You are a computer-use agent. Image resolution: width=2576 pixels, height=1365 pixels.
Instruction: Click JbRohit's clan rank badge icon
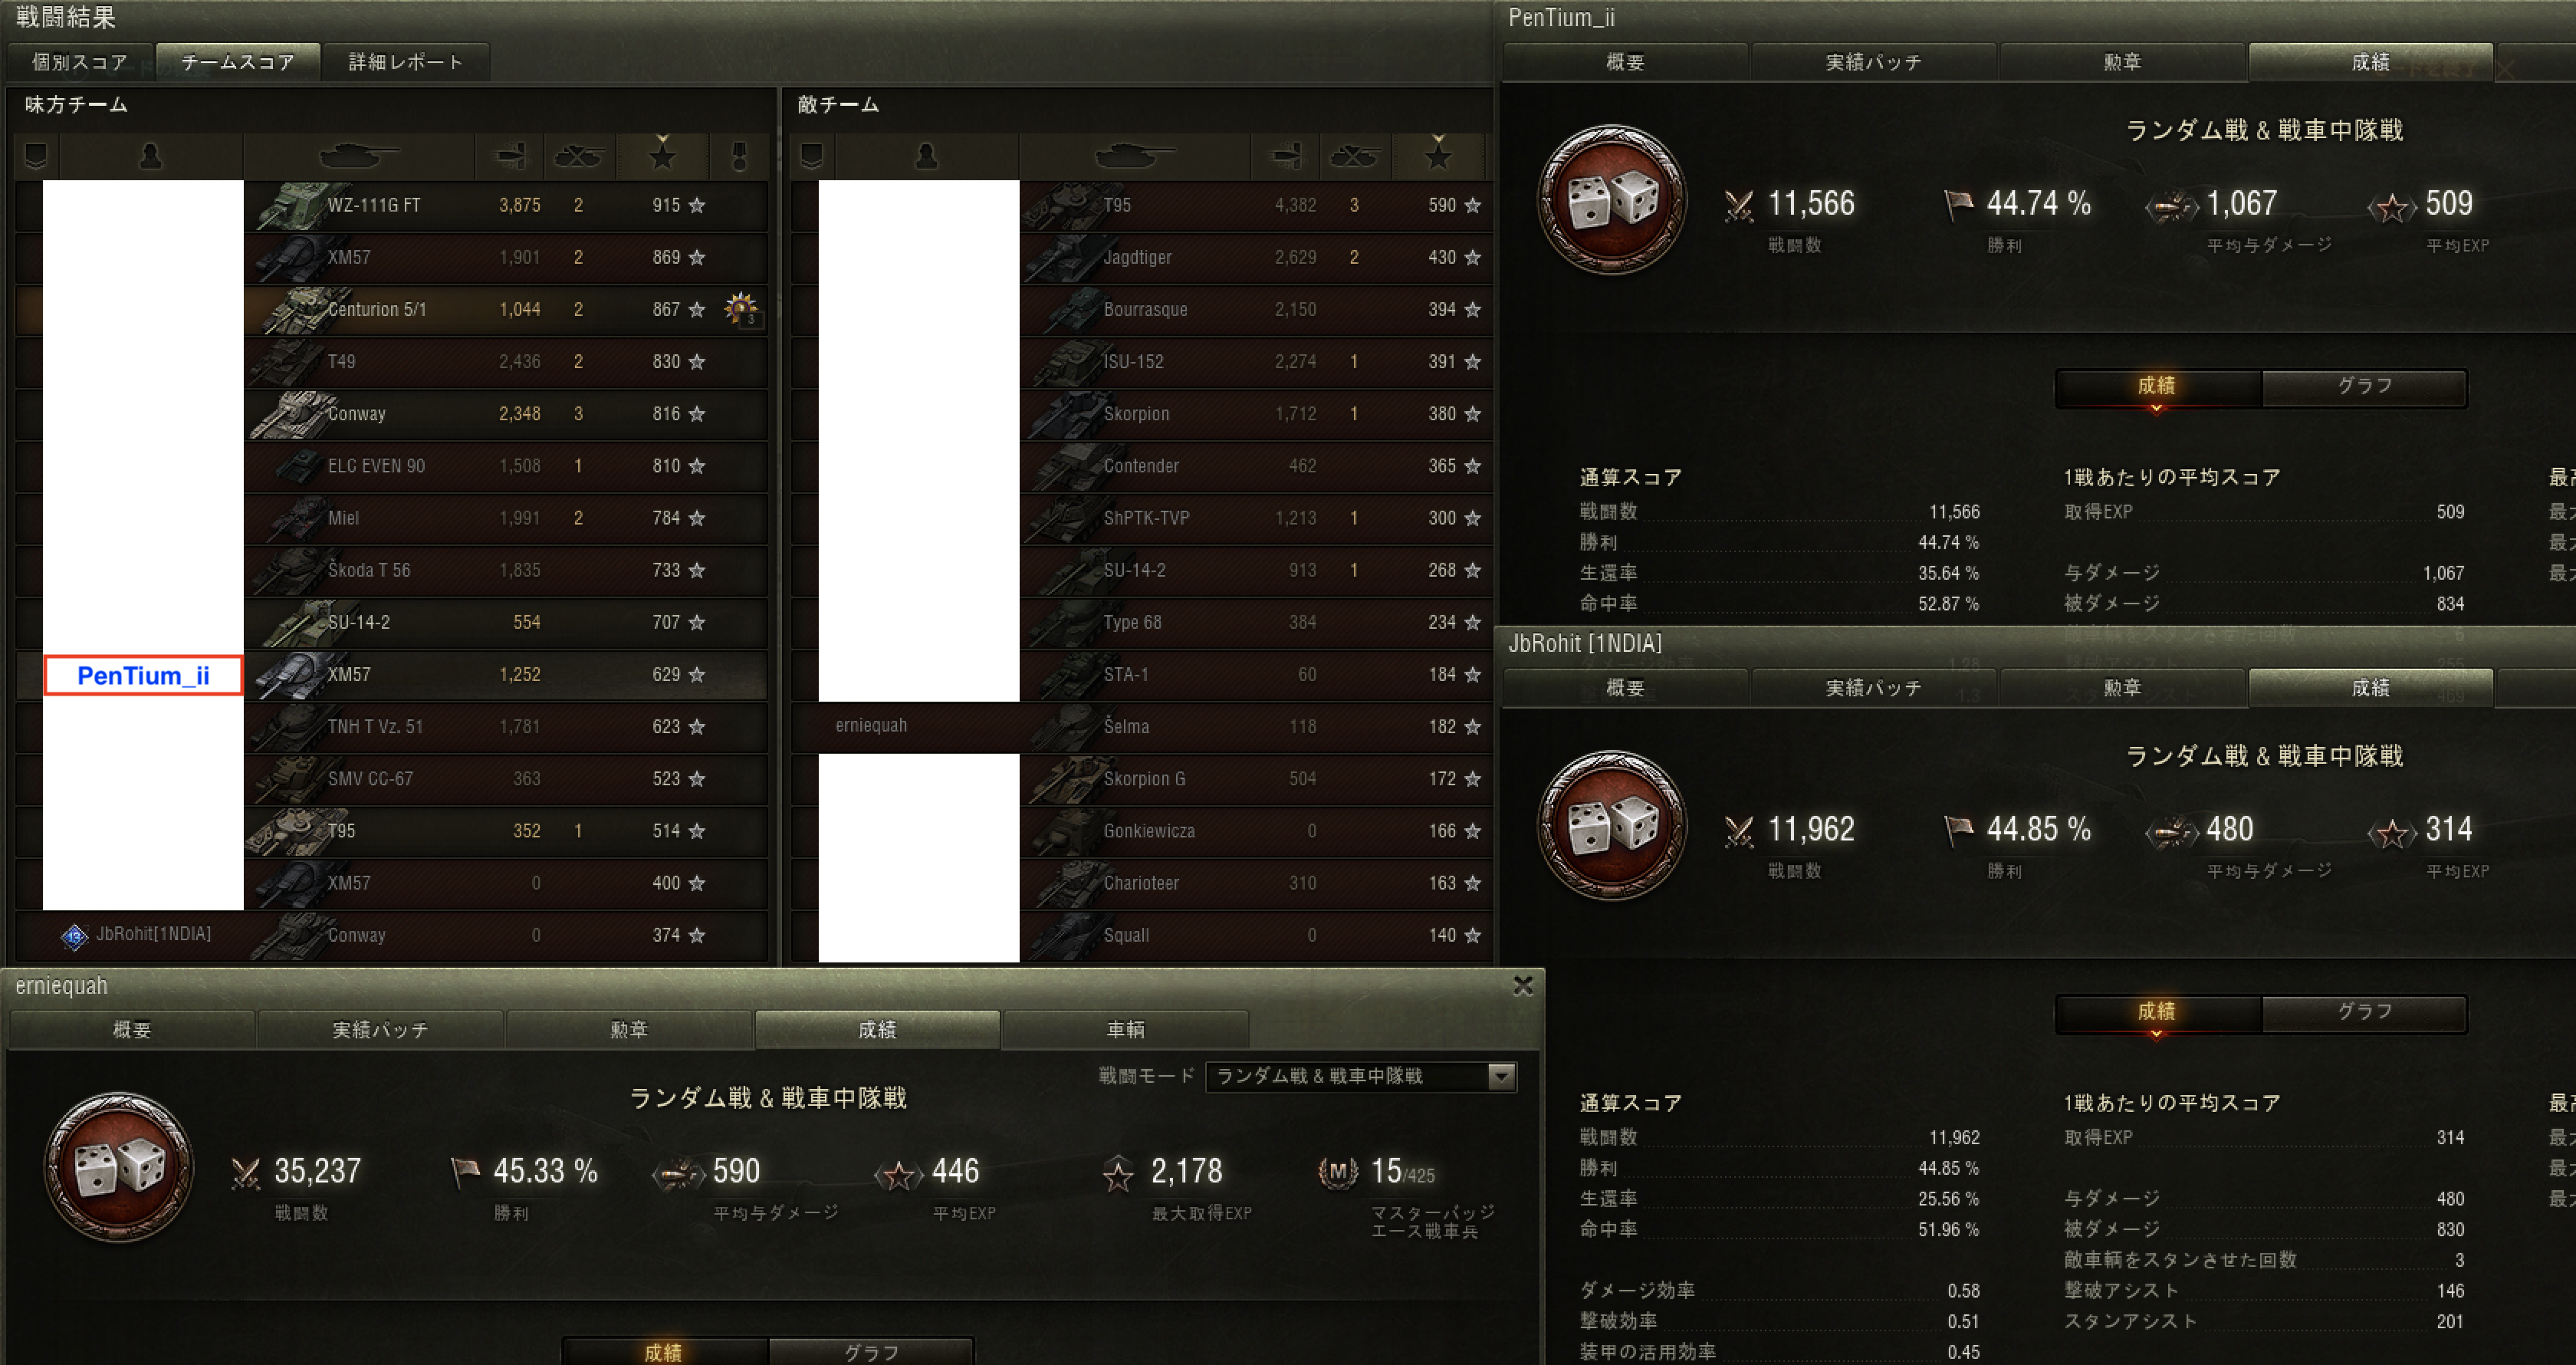(x=75, y=936)
